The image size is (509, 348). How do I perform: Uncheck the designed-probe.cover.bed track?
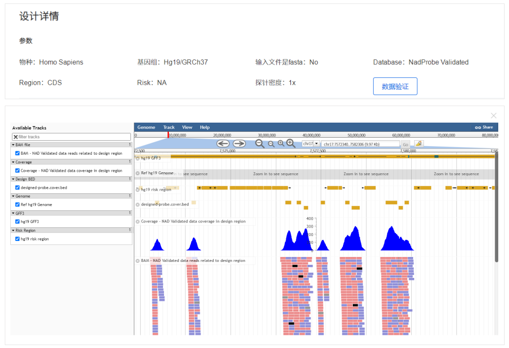[x=18, y=187]
